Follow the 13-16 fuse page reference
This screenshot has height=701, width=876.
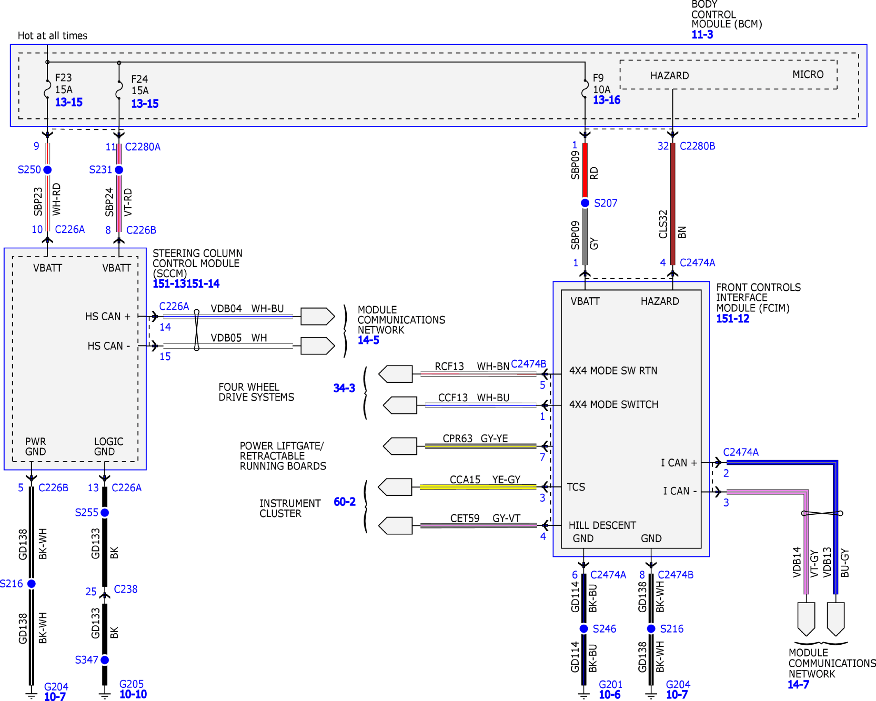pyautogui.click(x=606, y=100)
